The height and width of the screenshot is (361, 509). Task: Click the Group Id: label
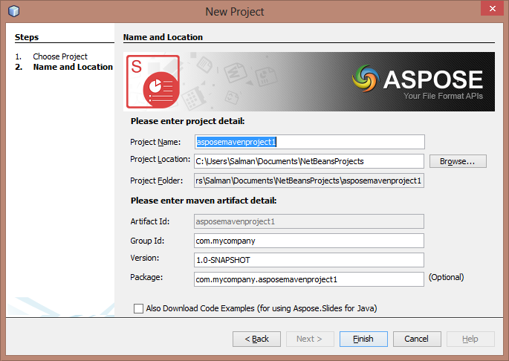click(x=147, y=241)
